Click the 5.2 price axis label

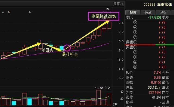coord(121,78)
